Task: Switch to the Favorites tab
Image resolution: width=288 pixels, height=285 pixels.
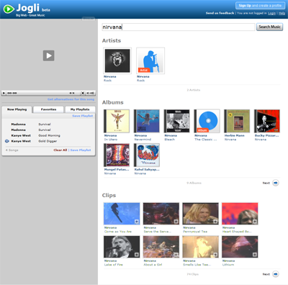Action: 48,109
